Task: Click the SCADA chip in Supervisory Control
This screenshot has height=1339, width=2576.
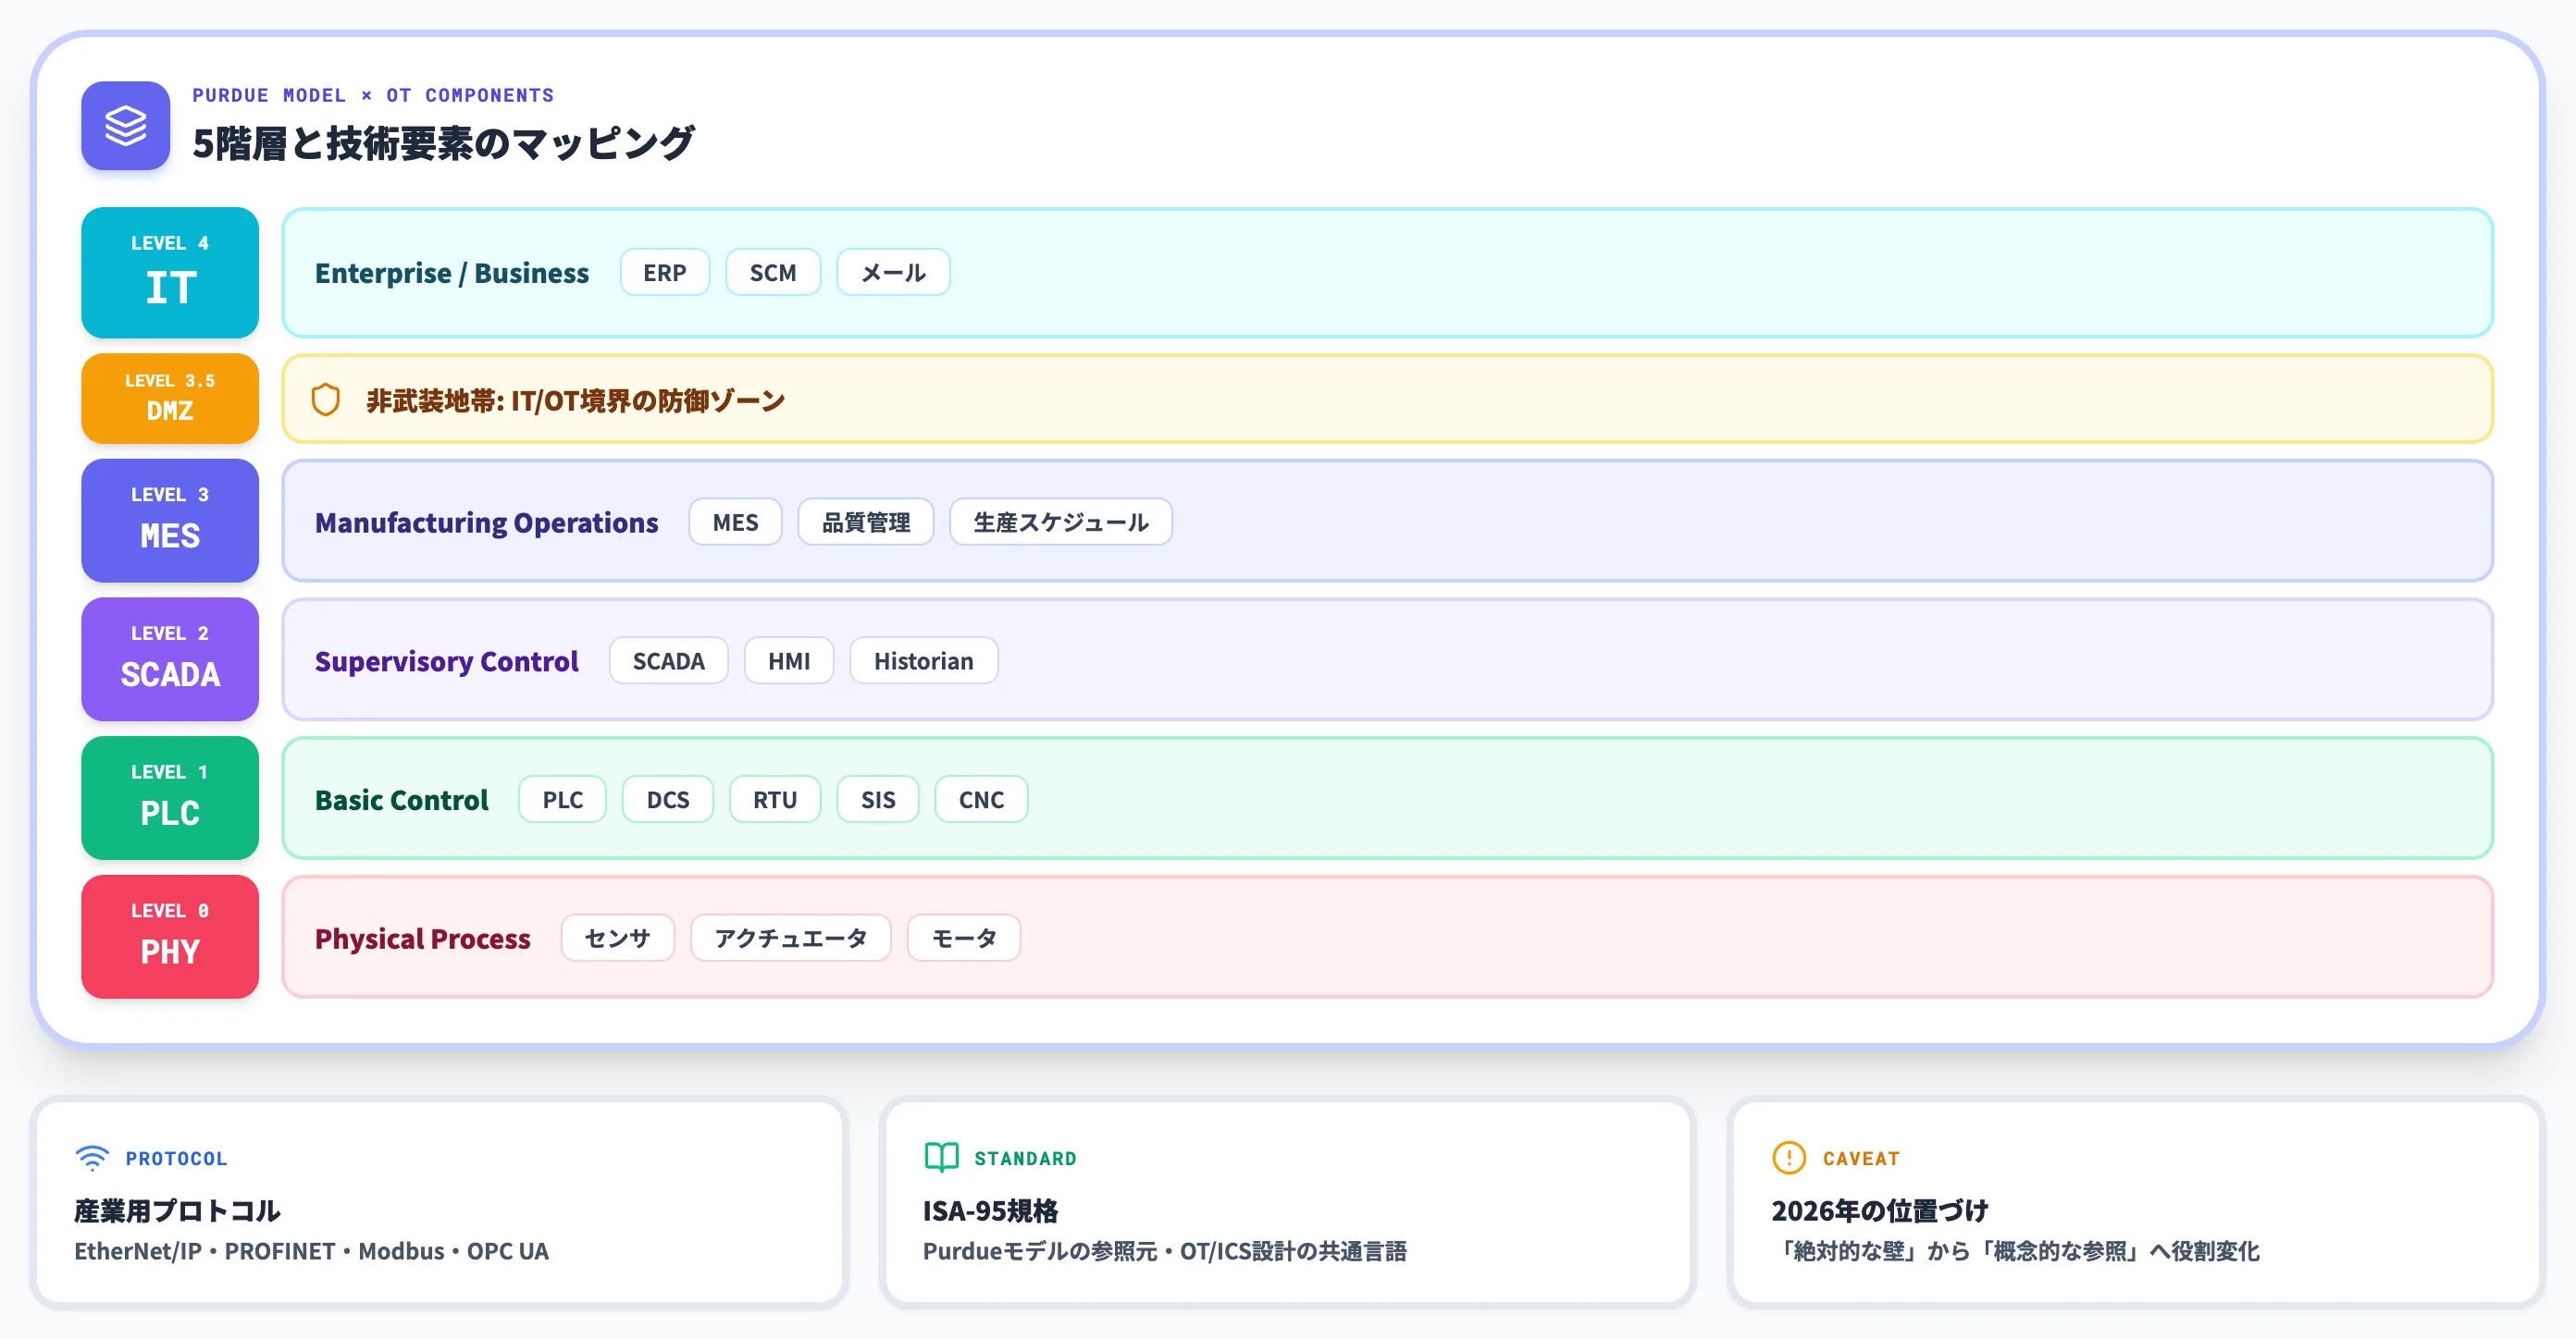Action: pos(669,660)
